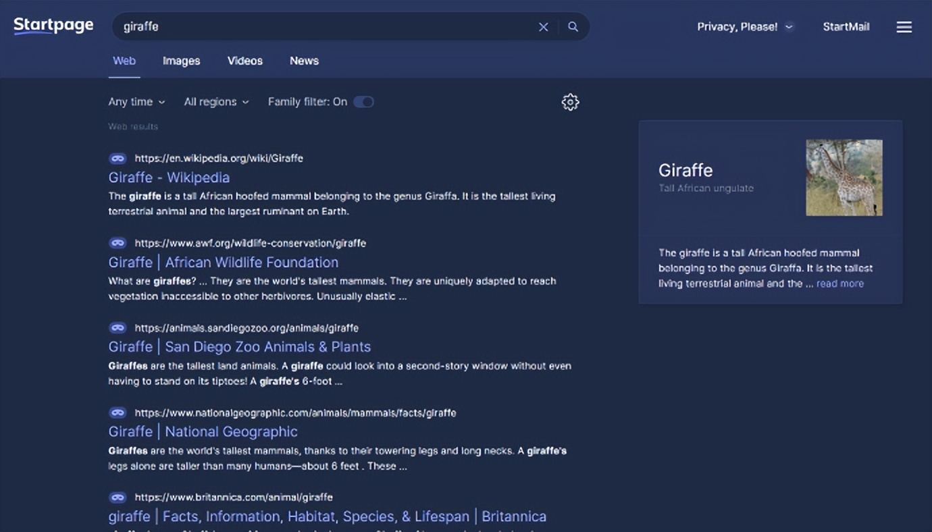The width and height of the screenshot is (932, 532).
Task: Click the Giraffe heading in the info card
Action: 685,170
